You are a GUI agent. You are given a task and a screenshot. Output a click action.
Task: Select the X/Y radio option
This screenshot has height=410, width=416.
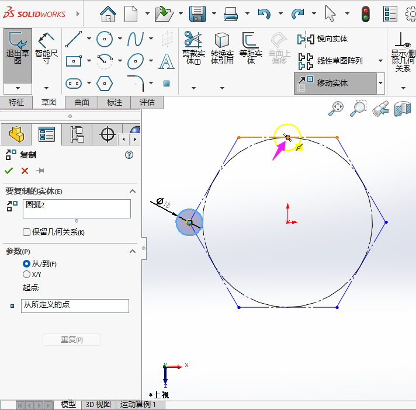[26, 274]
